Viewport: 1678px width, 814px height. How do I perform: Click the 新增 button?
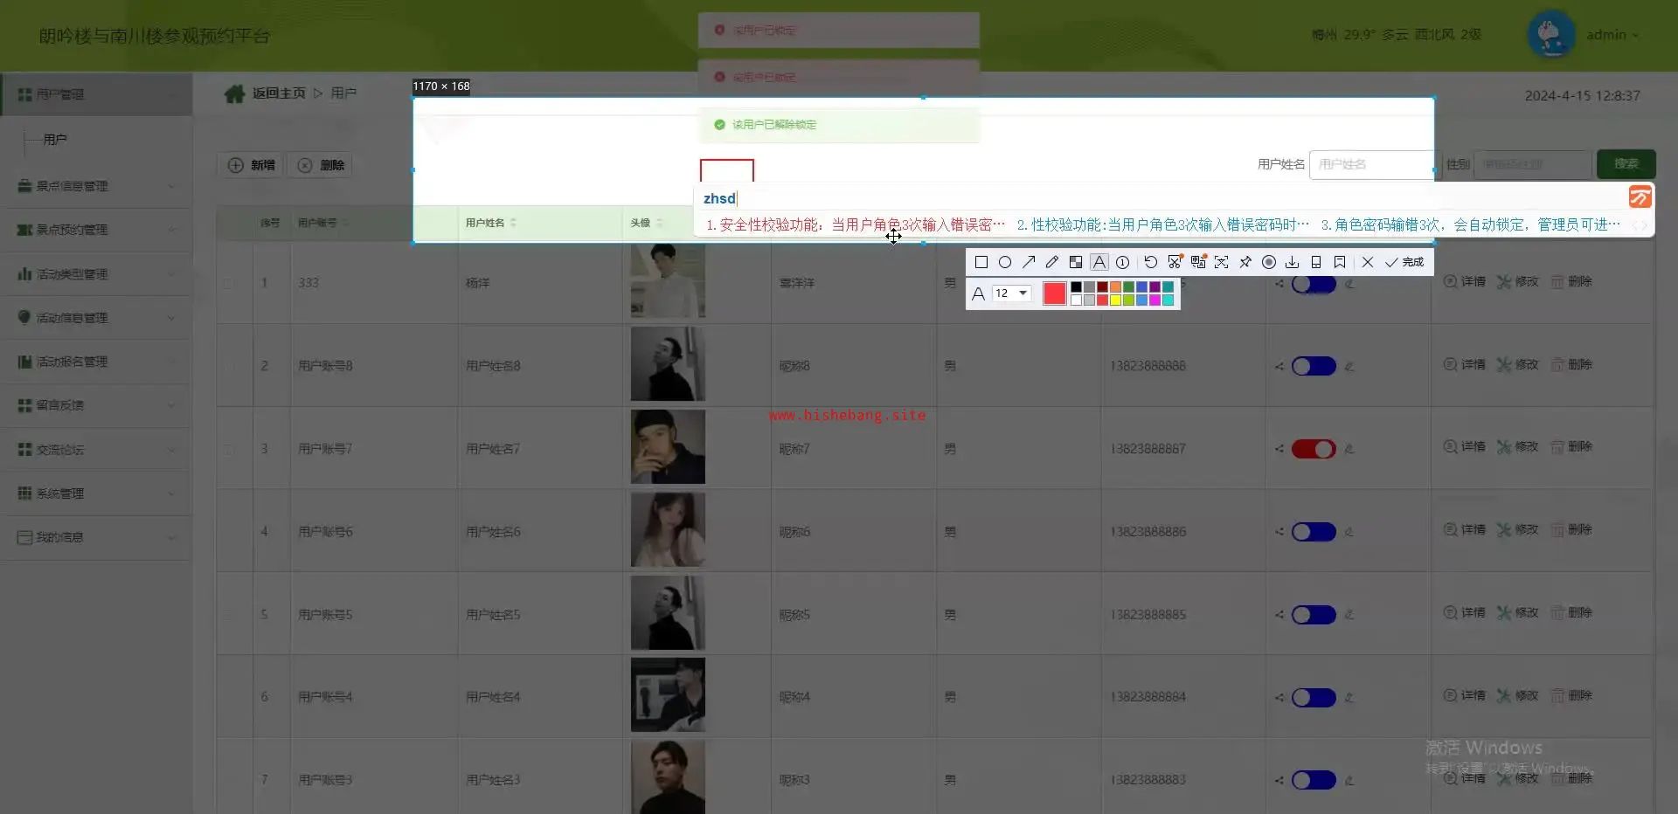(251, 165)
